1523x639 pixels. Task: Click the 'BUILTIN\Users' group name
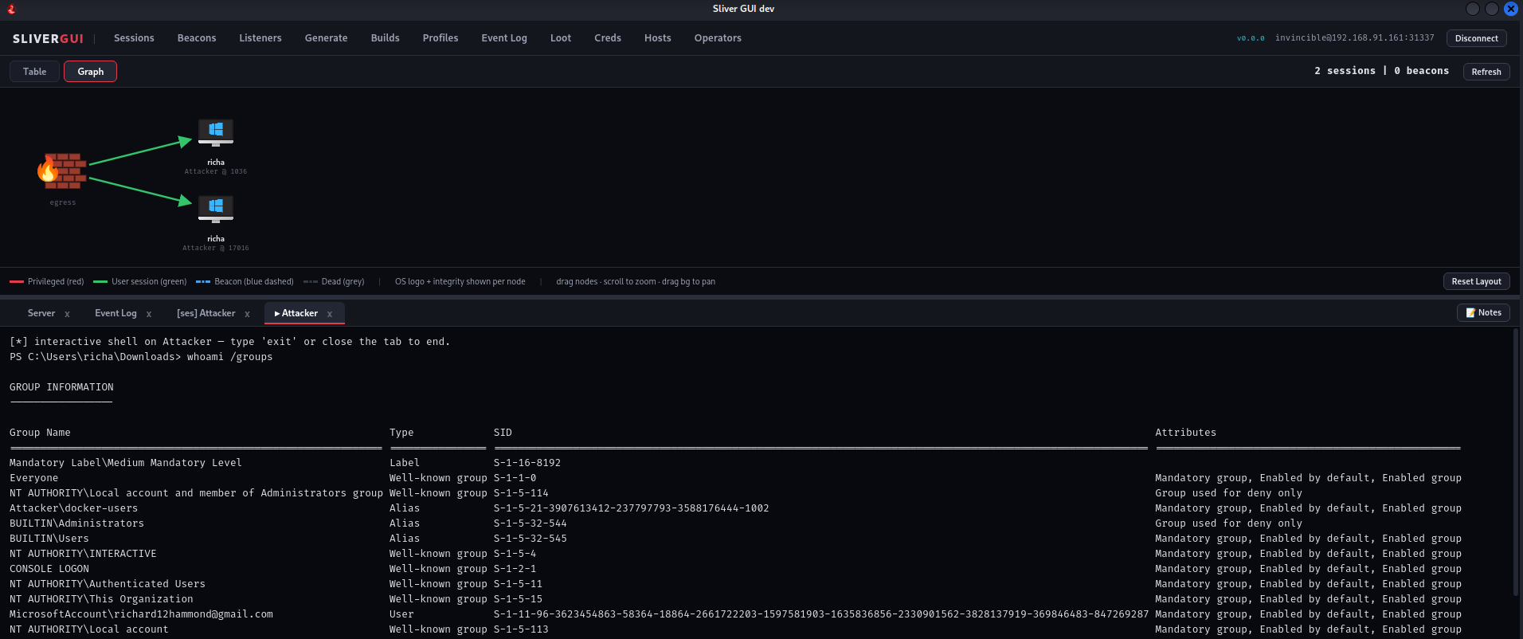tap(49, 539)
